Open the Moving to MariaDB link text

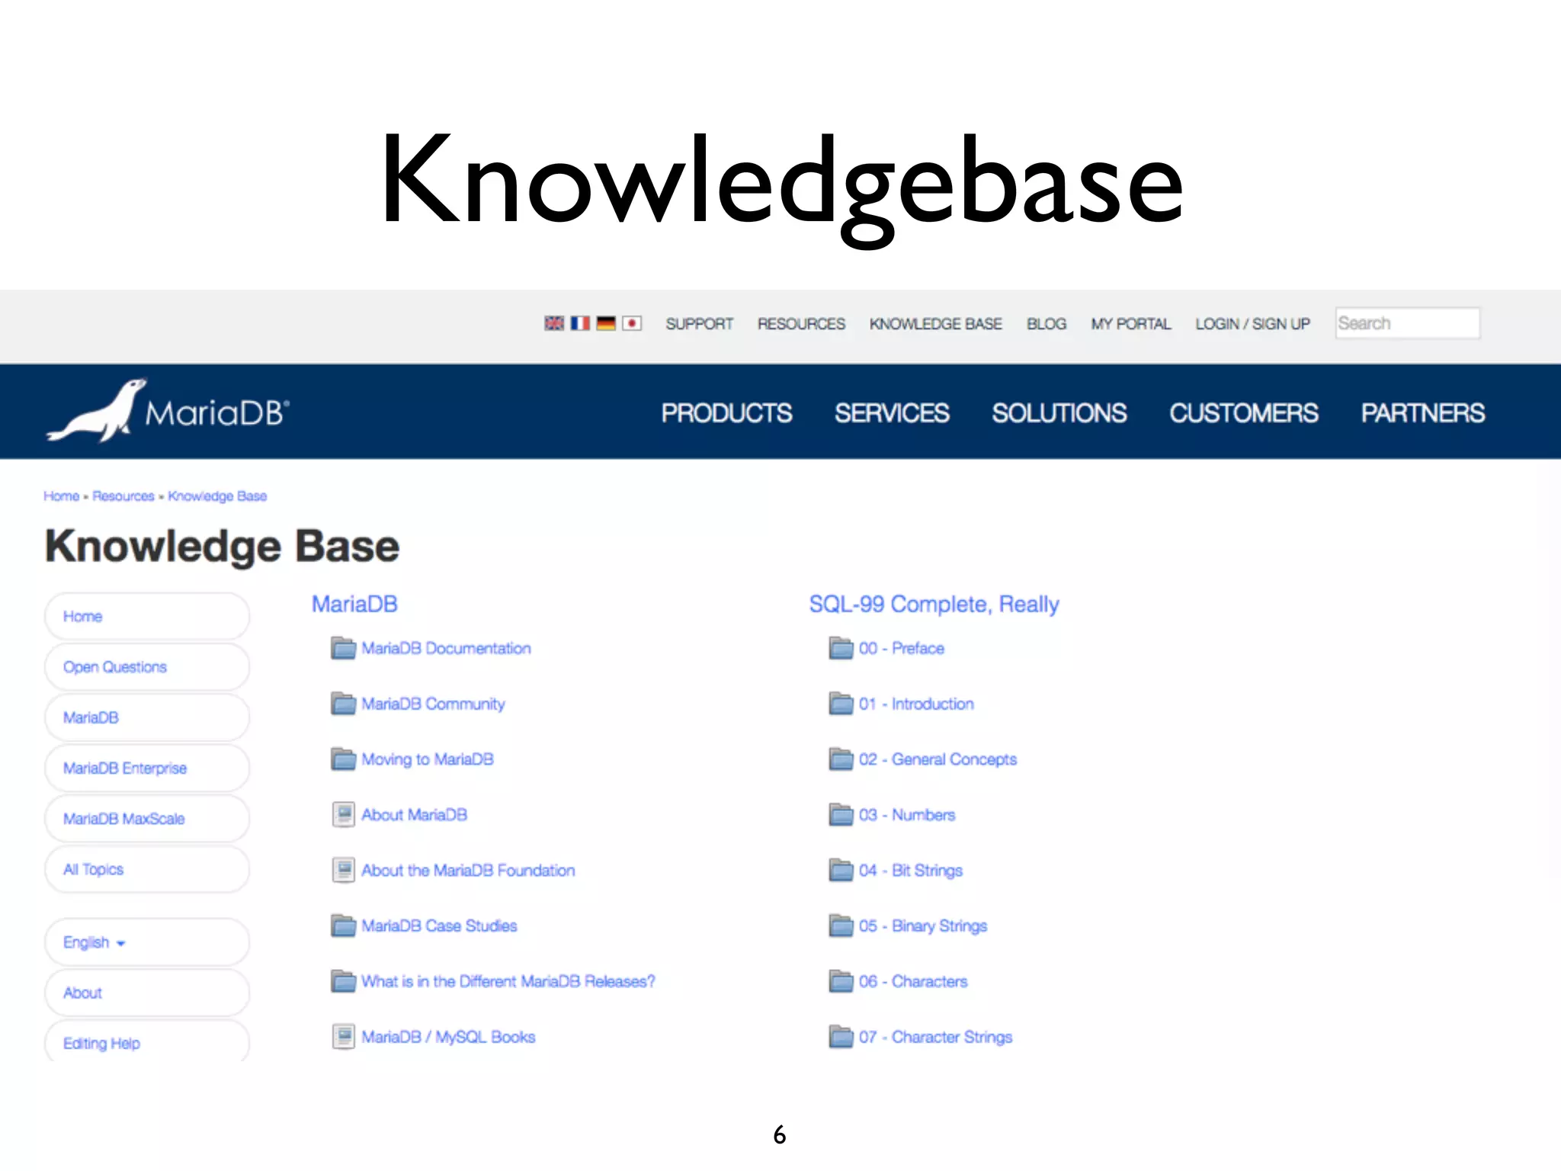428,759
